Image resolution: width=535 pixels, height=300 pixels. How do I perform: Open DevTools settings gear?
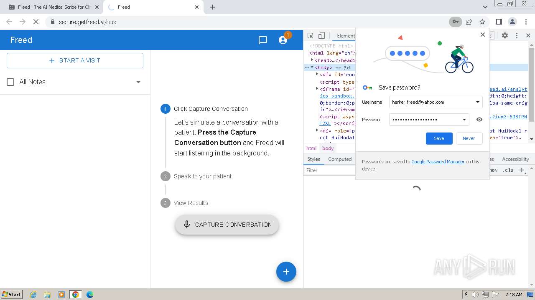[505, 36]
